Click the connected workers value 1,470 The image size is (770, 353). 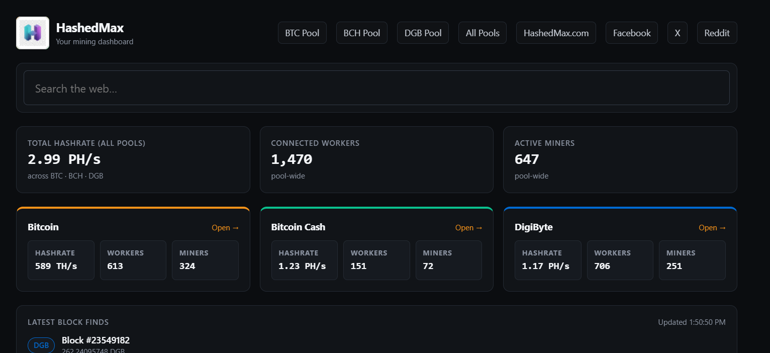[292, 159]
